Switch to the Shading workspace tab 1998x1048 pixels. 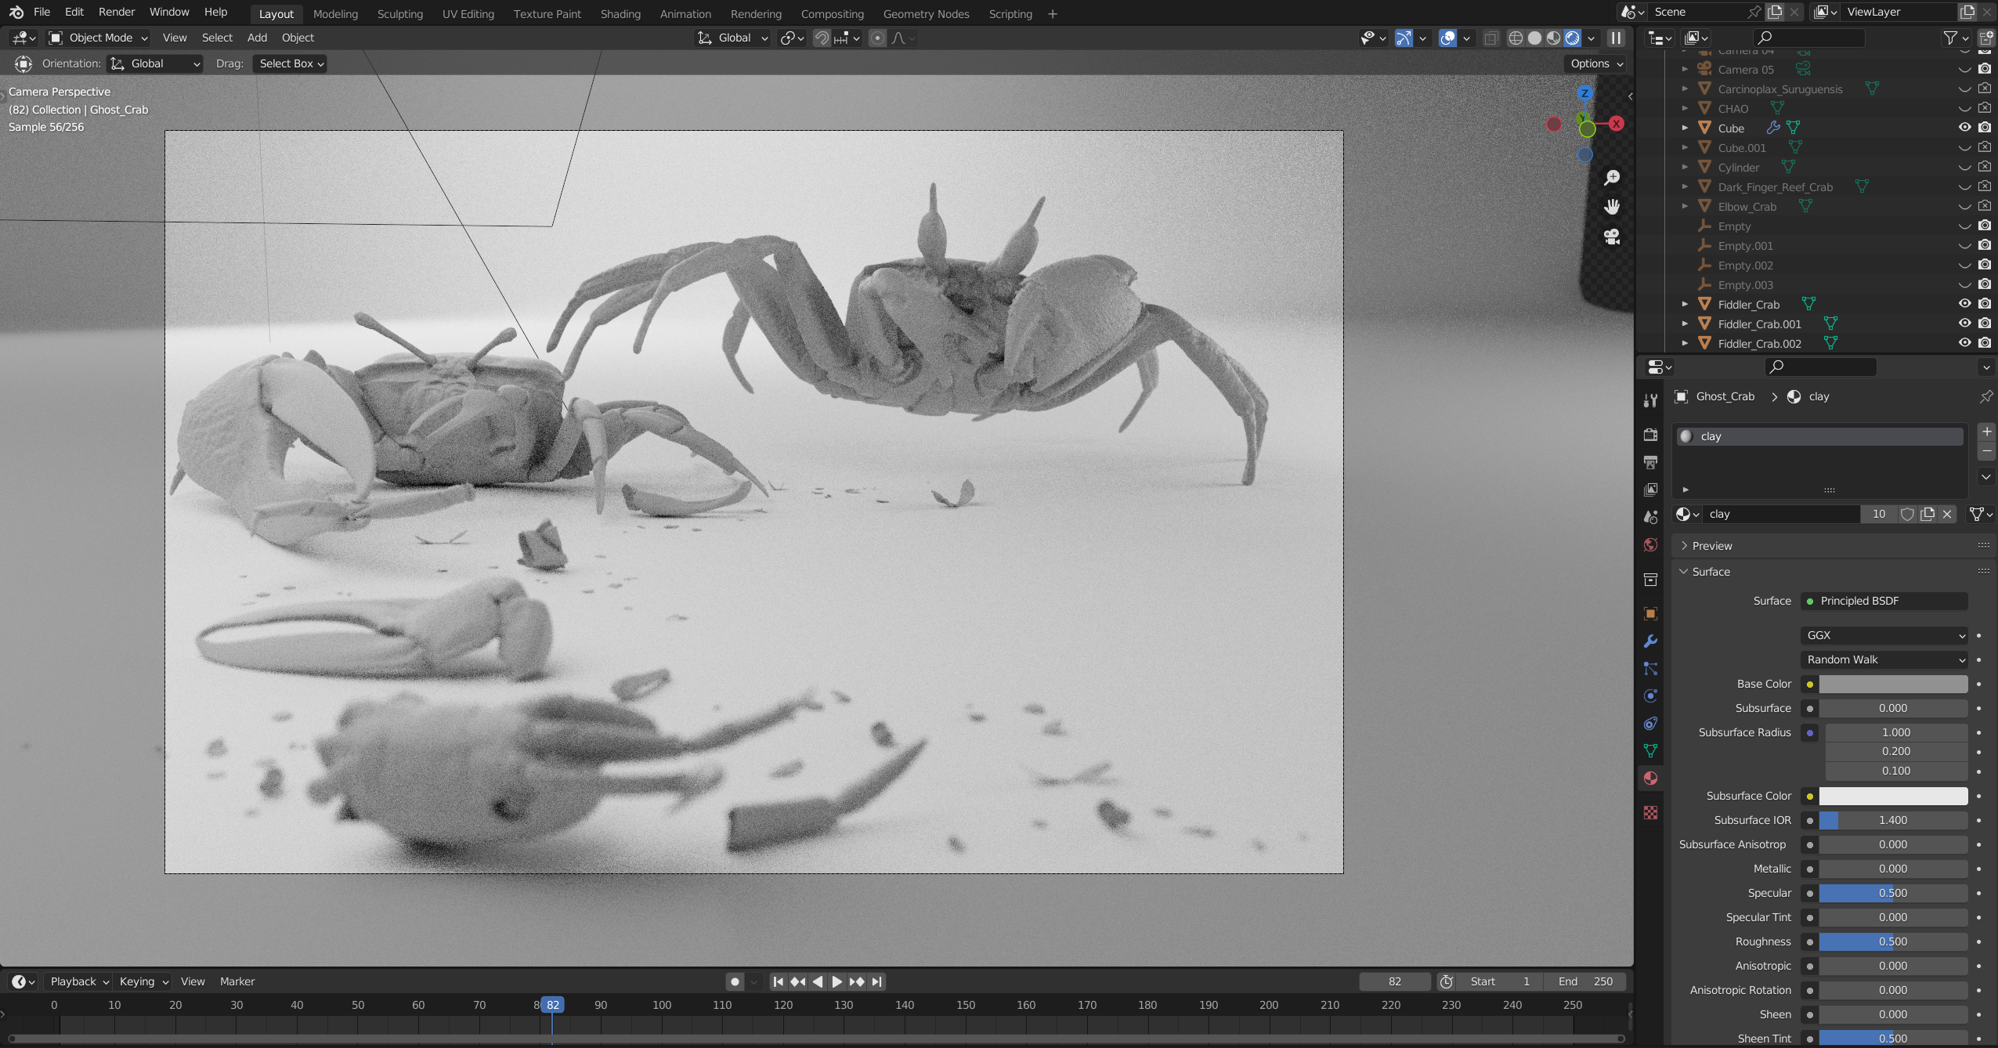(x=620, y=13)
